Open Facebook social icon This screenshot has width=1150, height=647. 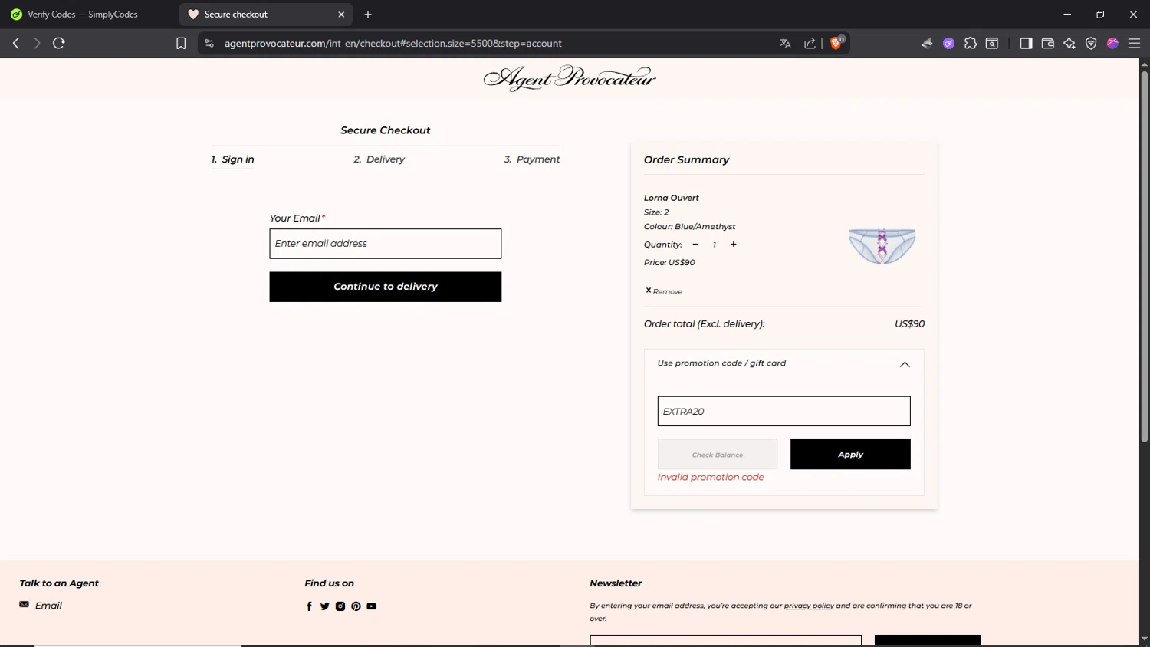[310, 606]
